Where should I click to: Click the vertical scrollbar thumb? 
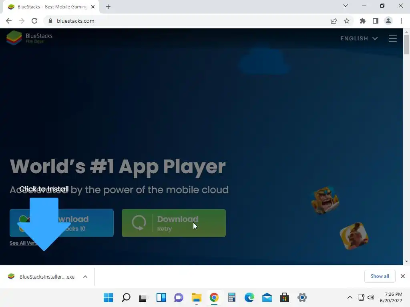click(x=406, y=45)
